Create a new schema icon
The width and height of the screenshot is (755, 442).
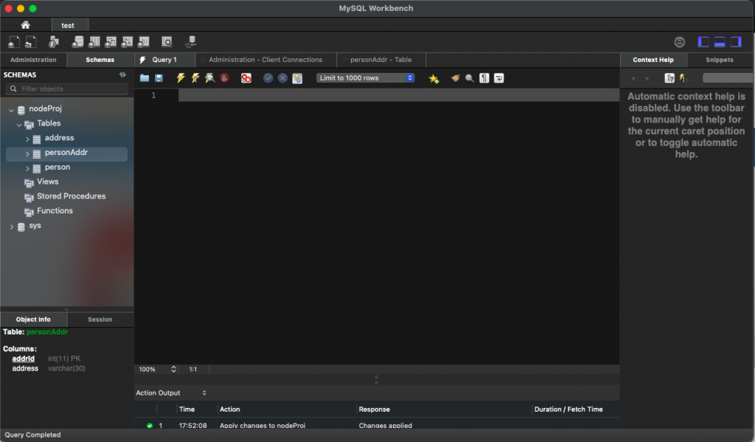pyautogui.click(x=77, y=42)
